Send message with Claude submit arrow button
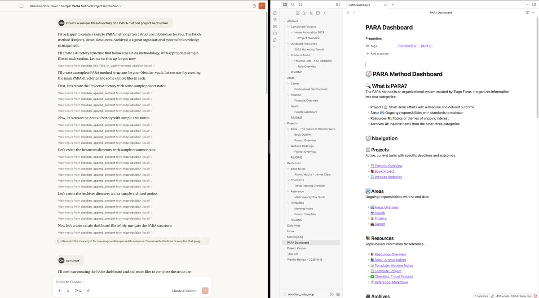 pyautogui.click(x=205, y=291)
